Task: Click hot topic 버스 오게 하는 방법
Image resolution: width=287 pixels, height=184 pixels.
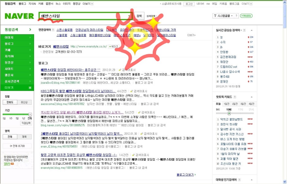Action: coord(232,139)
